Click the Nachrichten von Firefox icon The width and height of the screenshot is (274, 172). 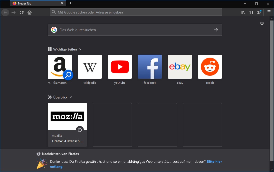pos(39,154)
